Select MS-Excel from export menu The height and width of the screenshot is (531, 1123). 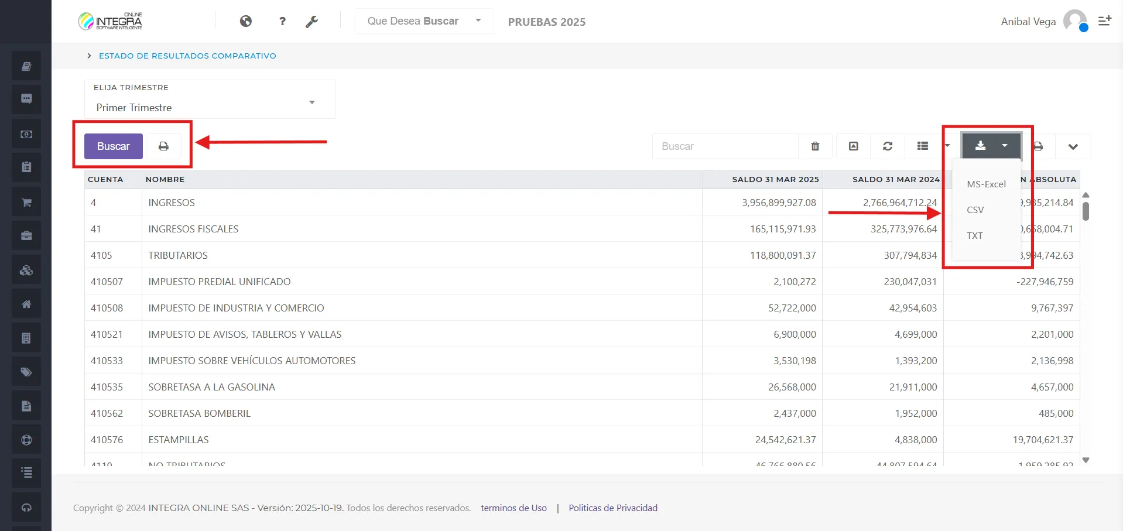[986, 184]
